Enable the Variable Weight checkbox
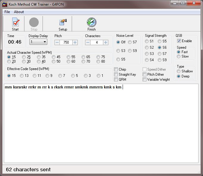This screenshot has width=203, height=176. coord(145,80)
